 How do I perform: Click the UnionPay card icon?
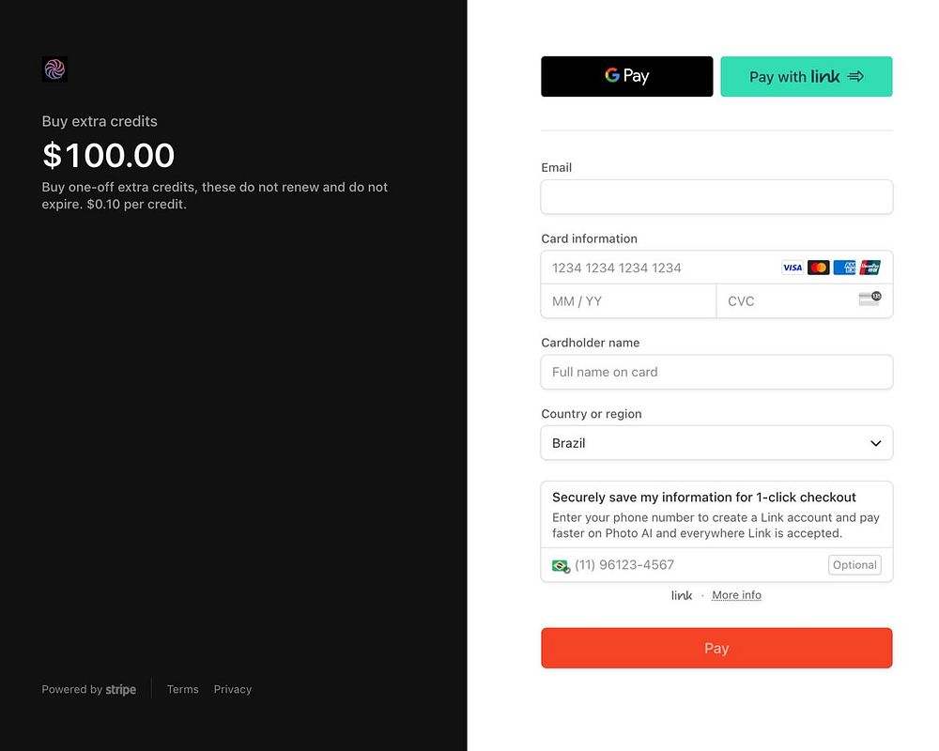[870, 268]
